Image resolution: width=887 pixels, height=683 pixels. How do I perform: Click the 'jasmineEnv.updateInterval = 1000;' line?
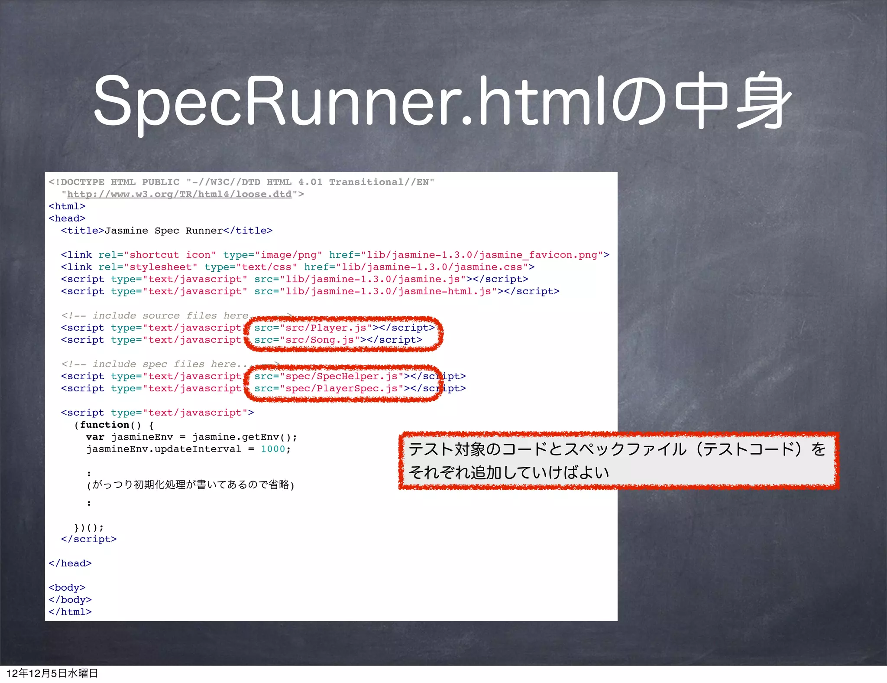[x=189, y=449]
